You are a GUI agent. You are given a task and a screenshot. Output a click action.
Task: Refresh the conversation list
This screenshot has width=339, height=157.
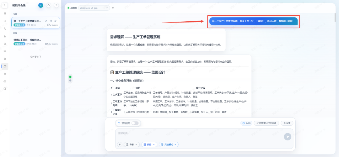click(x=49, y=5)
